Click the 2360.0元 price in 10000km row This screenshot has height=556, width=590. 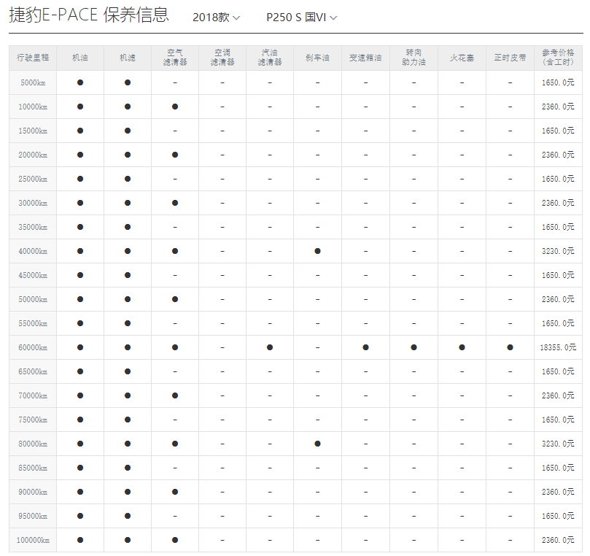[x=558, y=107]
